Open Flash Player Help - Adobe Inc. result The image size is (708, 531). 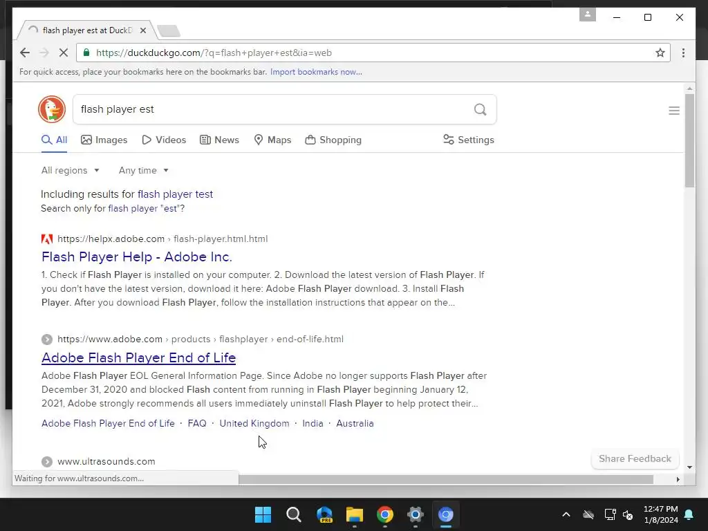click(137, 257)
